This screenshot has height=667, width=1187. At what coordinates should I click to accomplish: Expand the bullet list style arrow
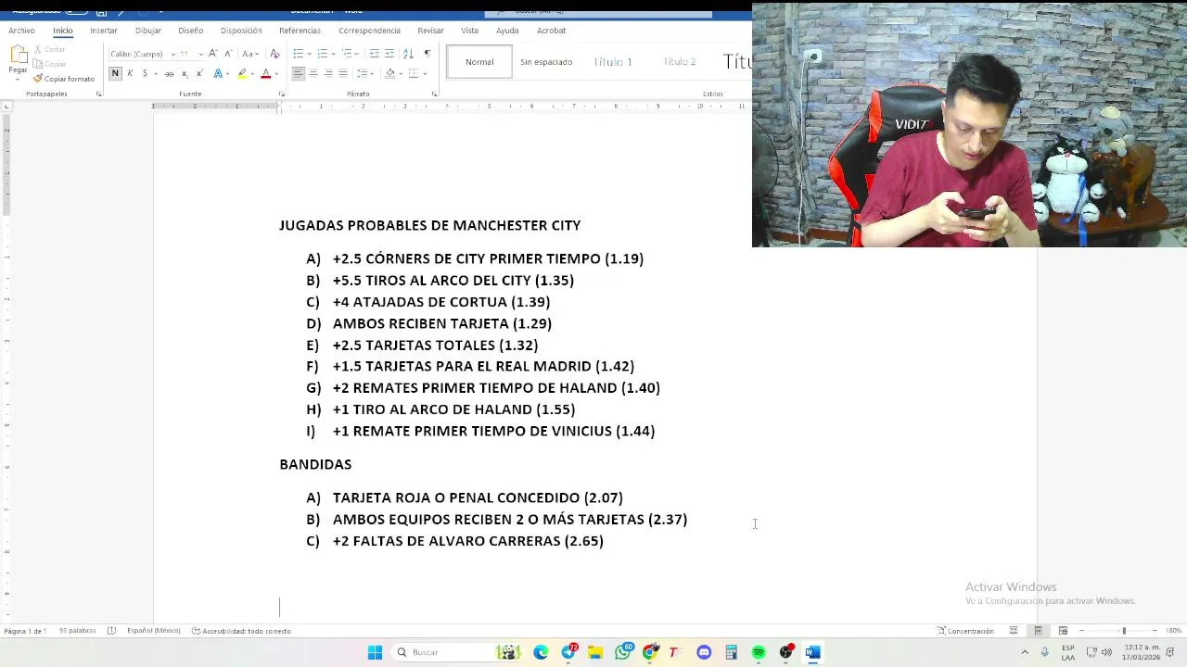pyautogui.click(x=308, y=53)
